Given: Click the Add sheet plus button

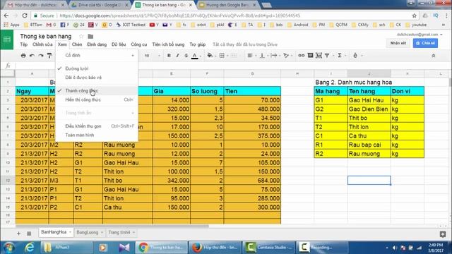Looking at the screenshot, I should (x=18, y=234).
